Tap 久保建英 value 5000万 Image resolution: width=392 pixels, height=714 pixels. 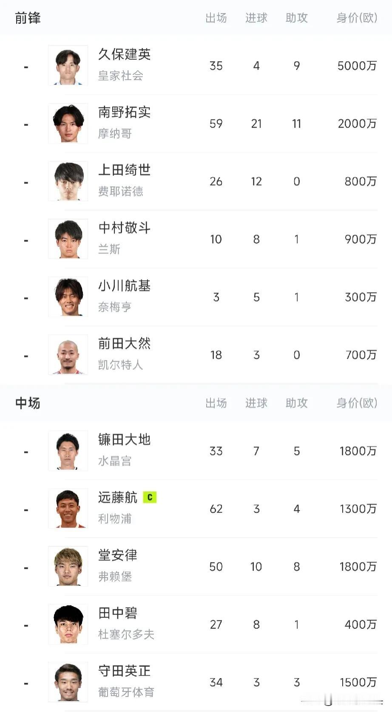click(357, 66)
